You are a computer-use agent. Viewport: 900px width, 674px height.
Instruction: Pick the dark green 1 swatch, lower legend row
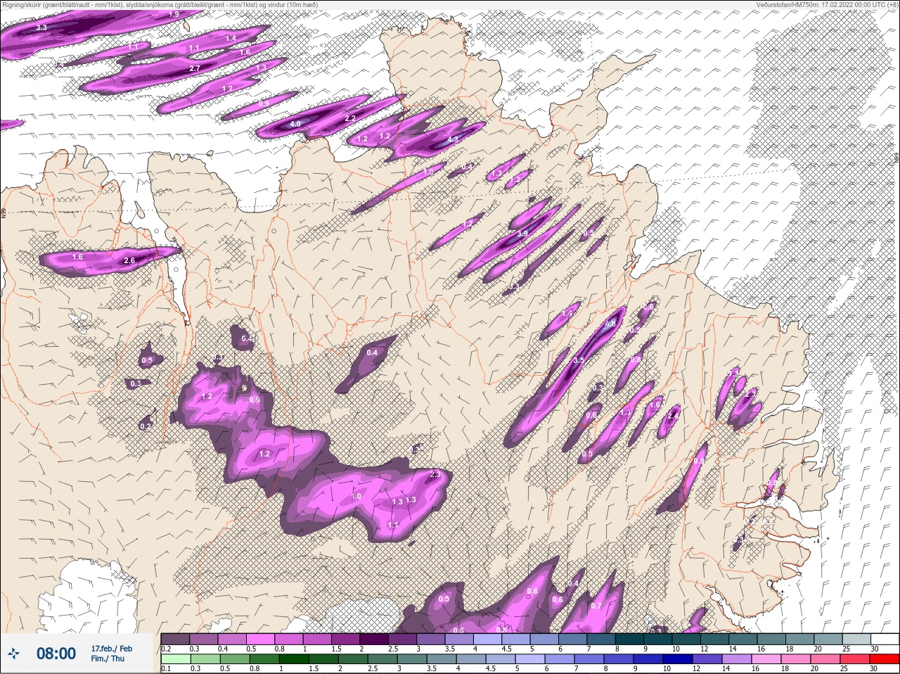[293, 659]
